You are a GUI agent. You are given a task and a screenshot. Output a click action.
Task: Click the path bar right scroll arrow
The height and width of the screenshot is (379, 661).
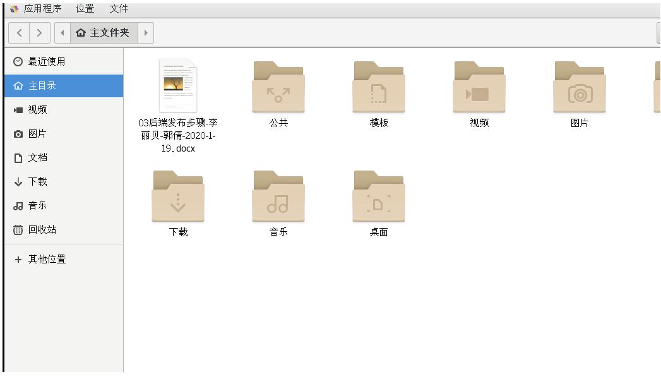point(146,33)
